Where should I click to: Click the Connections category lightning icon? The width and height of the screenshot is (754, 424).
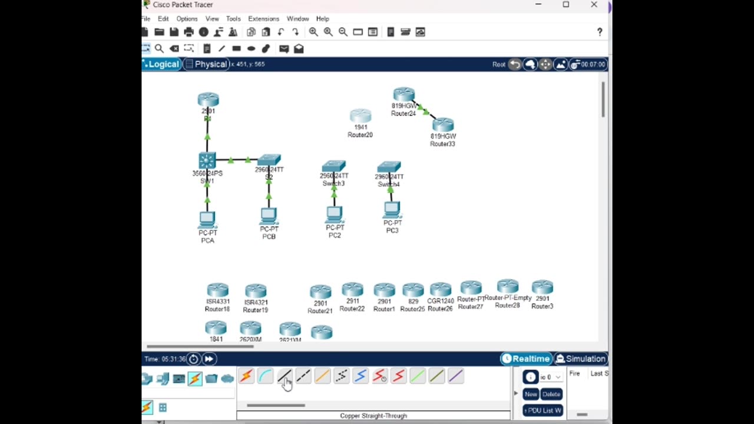[x=195, y=379]
